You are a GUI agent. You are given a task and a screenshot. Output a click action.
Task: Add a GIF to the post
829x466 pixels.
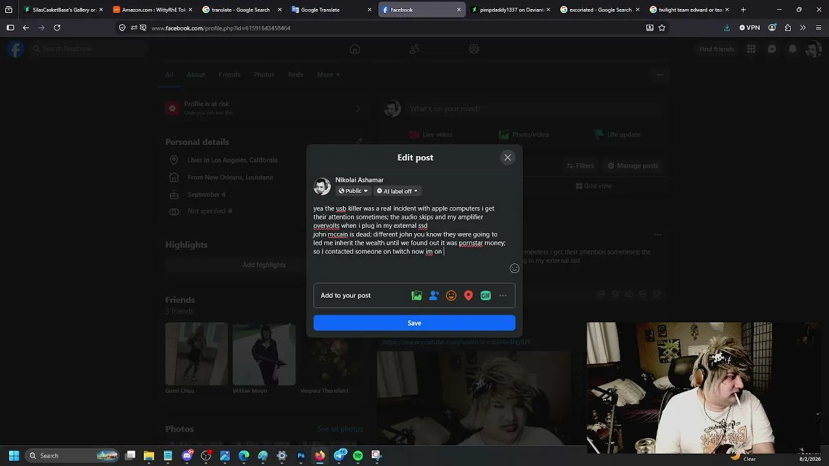point(486,296)
